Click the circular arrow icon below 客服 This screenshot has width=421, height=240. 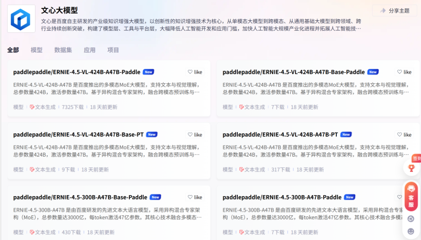click(x=411, y=219)
